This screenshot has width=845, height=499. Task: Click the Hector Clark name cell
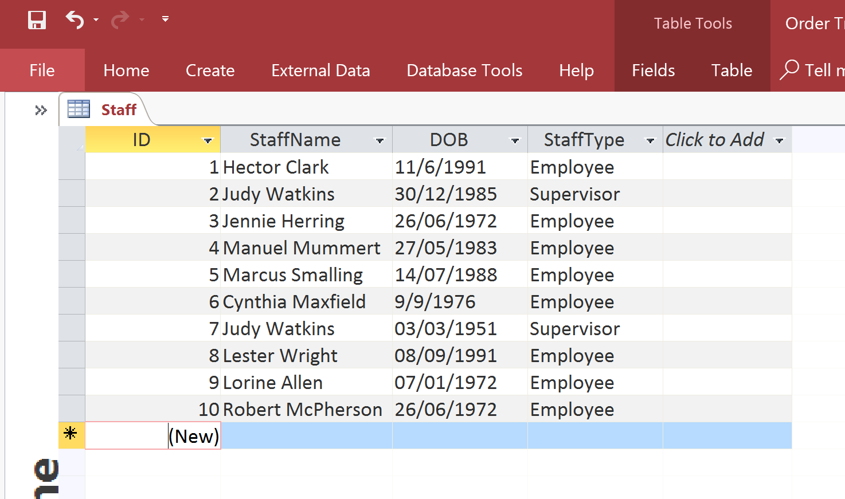click(x=306, y=167)
